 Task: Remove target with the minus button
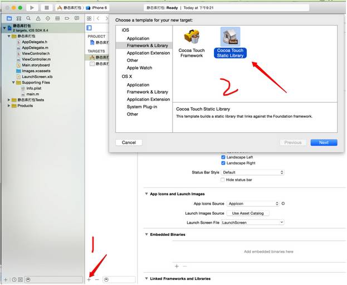pyautogui.click(x=97, y=279)
